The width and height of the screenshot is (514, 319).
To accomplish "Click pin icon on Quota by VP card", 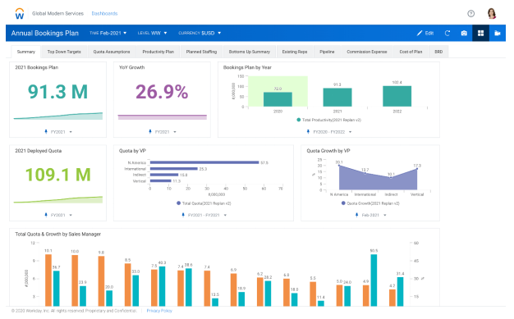I will 183,215.
